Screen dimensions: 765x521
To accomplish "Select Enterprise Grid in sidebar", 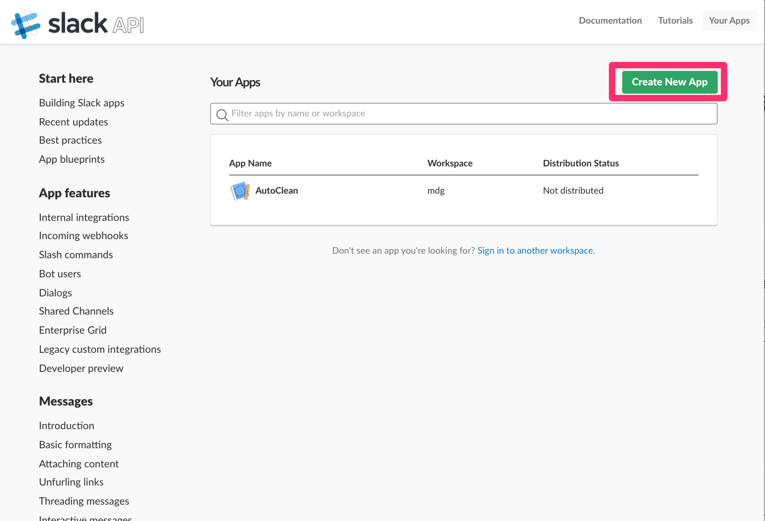I will [73, 330].
